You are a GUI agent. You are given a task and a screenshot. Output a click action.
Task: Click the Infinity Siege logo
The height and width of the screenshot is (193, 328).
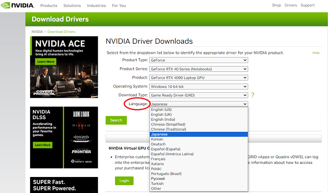point(81,161)
